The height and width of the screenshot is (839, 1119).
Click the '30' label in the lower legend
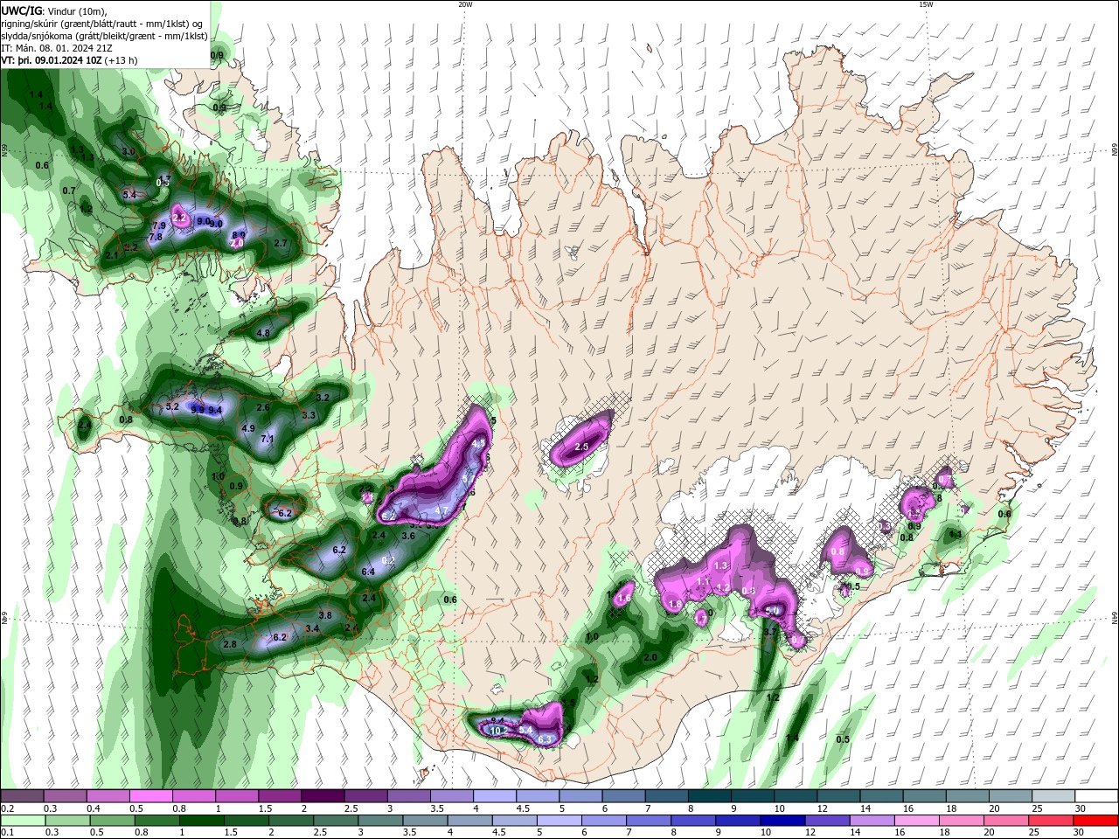(1081, 833)
